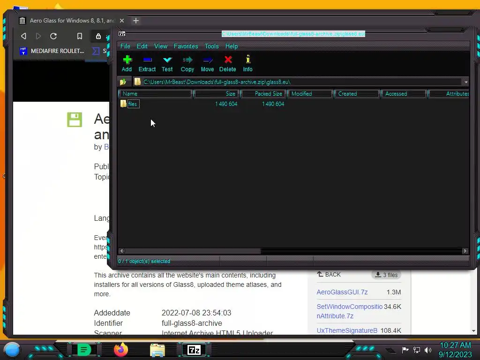Open the SetWindowCompositionAttribute.7z link

click(x=349, y=311)
